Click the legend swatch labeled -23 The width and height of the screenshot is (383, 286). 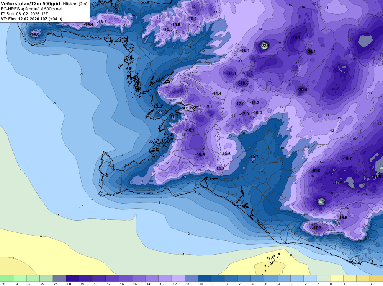33,278
